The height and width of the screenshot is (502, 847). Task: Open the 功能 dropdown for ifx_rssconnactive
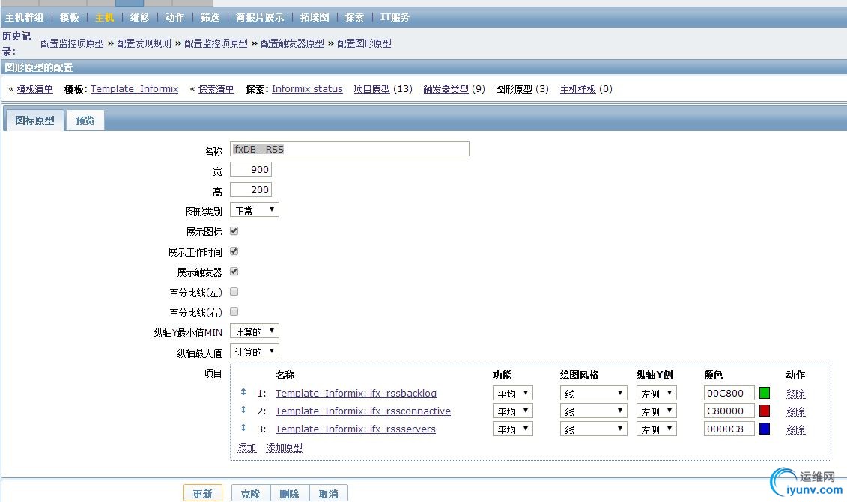[513, 411]
